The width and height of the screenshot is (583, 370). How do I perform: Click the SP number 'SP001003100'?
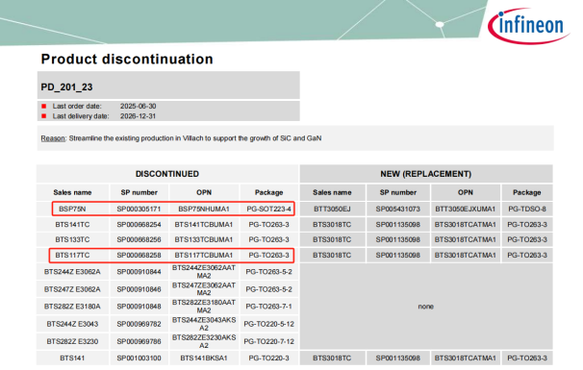click(x=139, y=358)
